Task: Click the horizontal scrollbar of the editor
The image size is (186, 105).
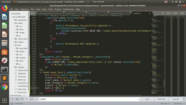Action: [86, 95]
